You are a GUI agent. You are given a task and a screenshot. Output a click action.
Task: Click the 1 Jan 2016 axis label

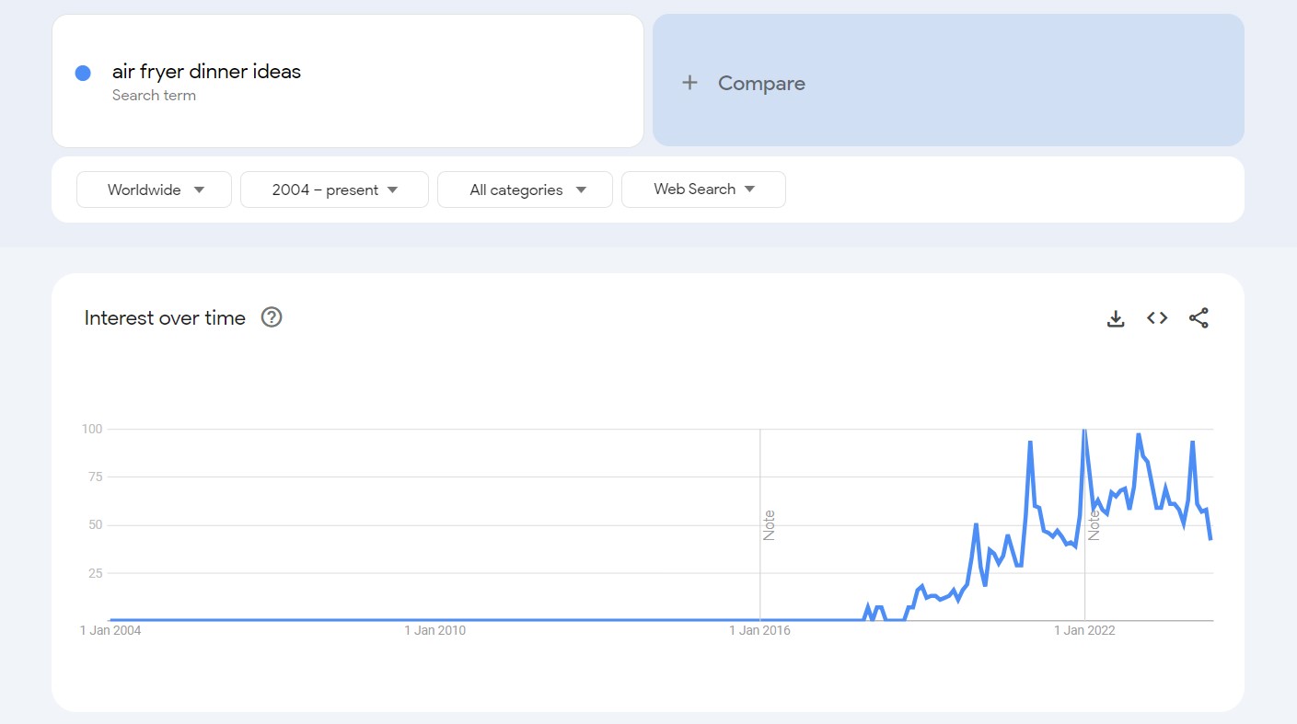[x=759, y=630]
